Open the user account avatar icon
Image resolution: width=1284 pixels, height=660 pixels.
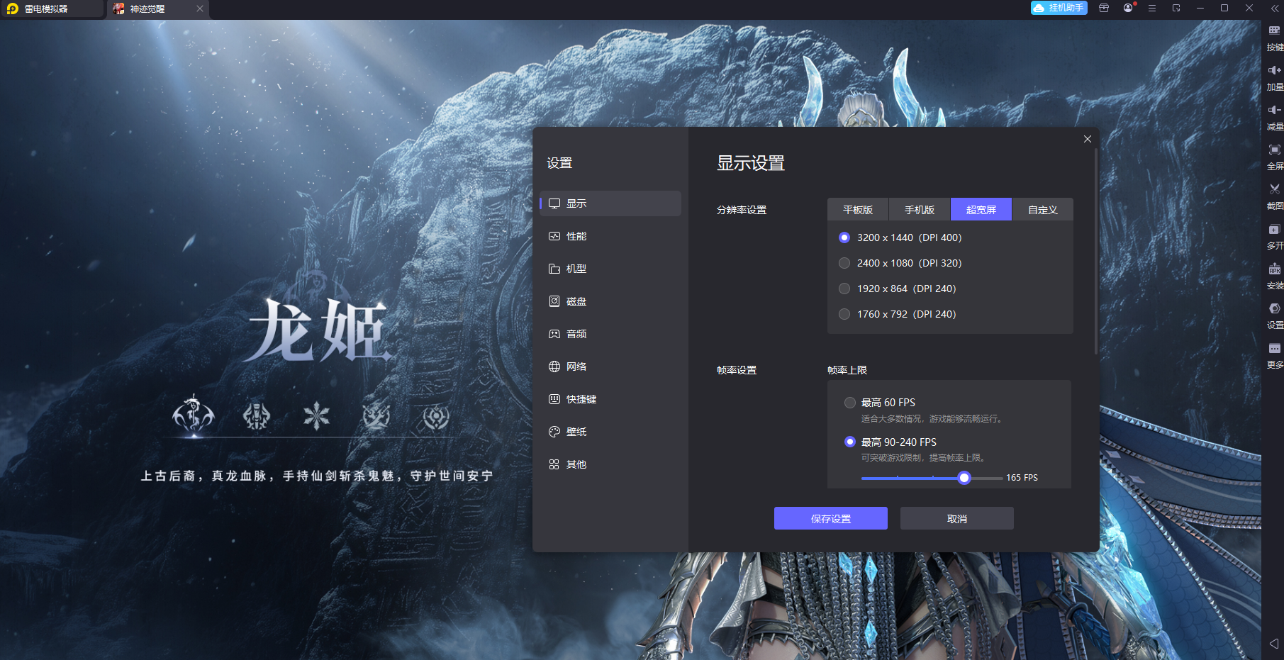(x=1128, y=8)
